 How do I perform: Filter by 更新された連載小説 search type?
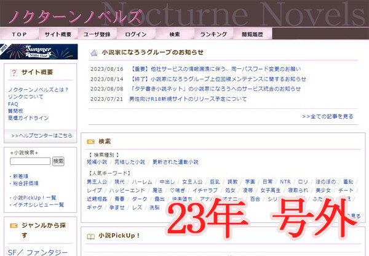175,162
